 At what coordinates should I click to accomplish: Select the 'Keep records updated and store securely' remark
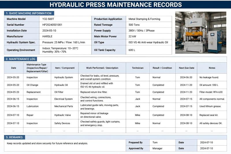(x=47, y=143)
